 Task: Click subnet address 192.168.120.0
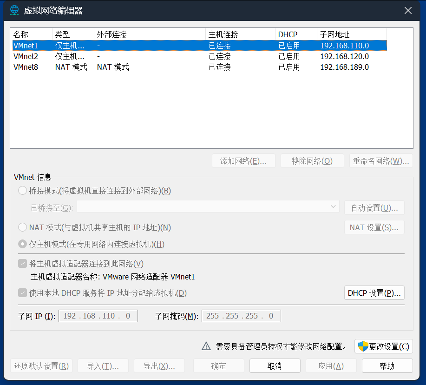tap(345, 56)
